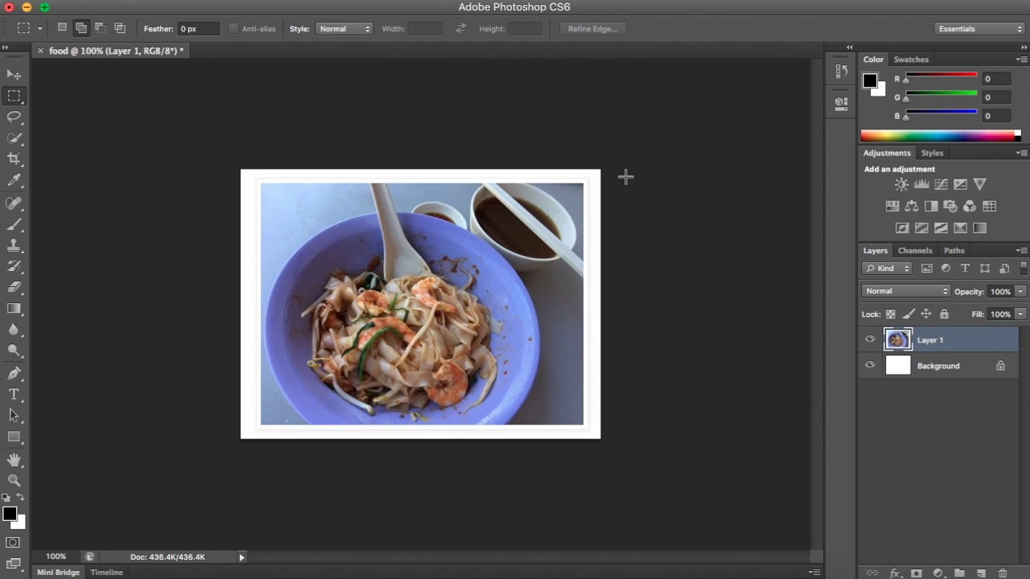
Task: Hide Layer 1 using eye icon
Action: point(870,340)
